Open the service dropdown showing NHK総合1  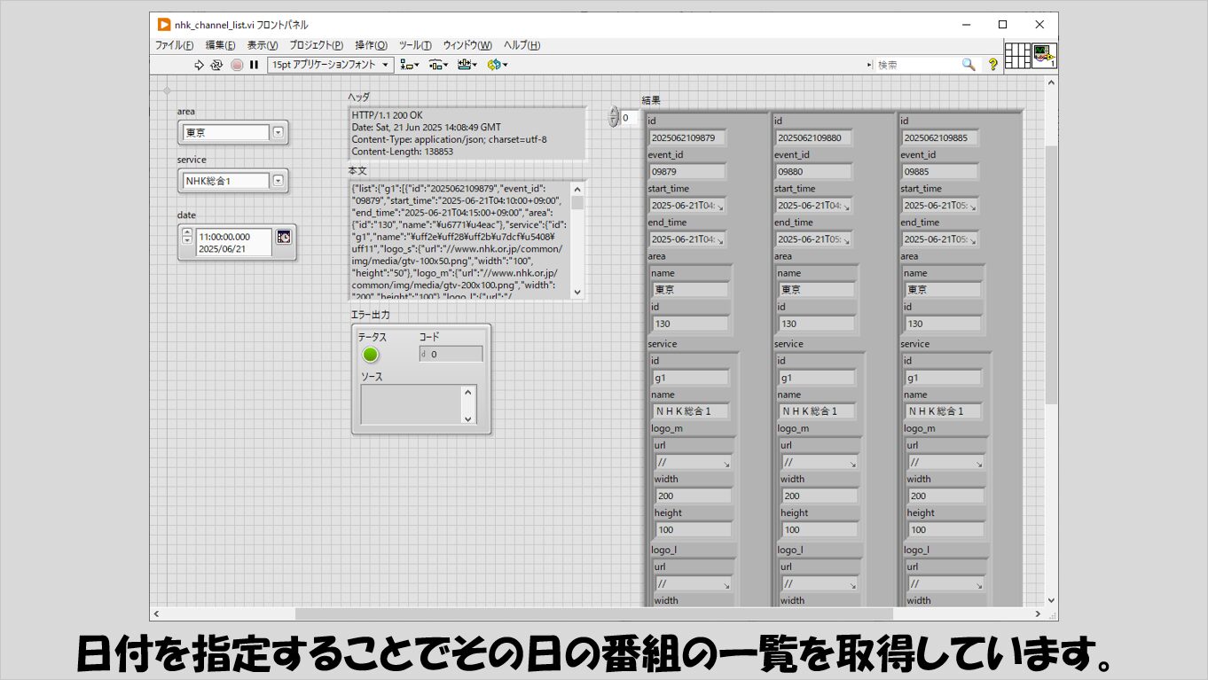(278, 181)
